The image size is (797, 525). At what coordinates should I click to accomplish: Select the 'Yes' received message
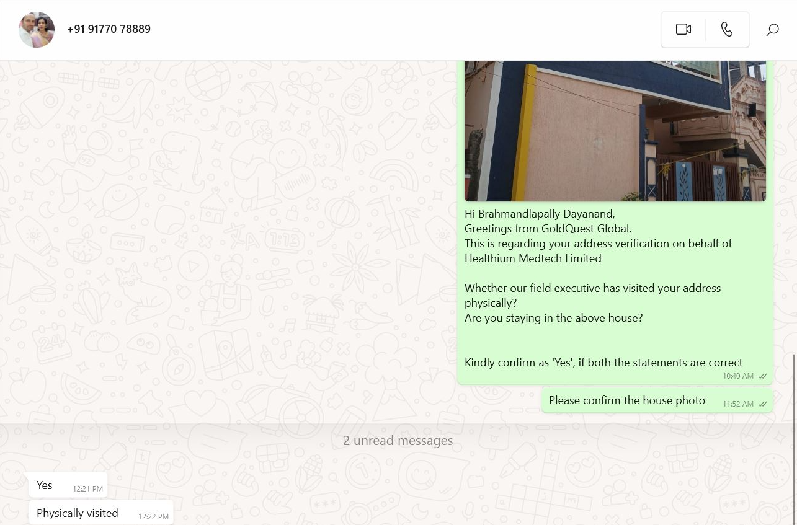[x=68, y=485]
